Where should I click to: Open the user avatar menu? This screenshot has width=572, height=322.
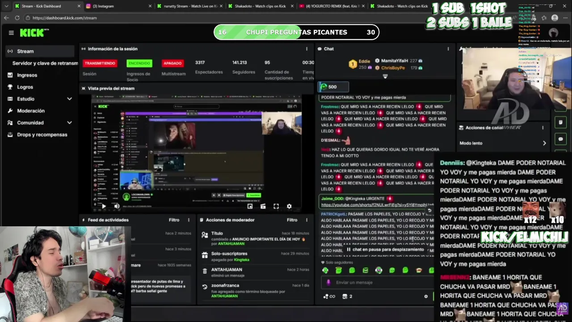click(553, 33)
